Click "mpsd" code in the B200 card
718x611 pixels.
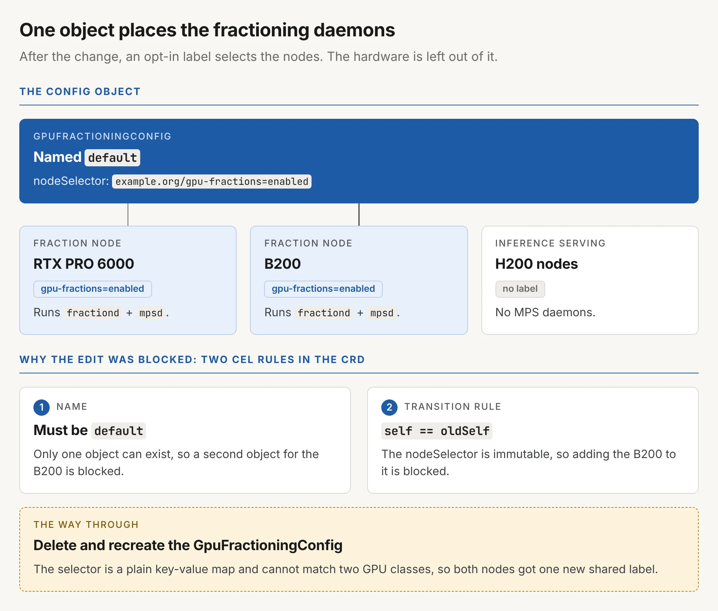(382, 313)
